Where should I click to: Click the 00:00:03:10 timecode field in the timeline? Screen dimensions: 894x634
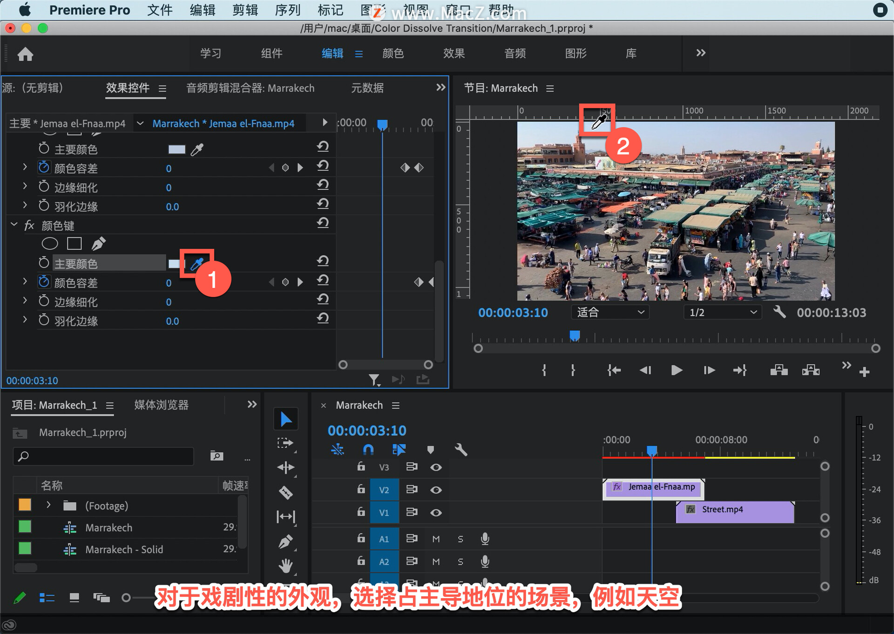pos(367,430)
